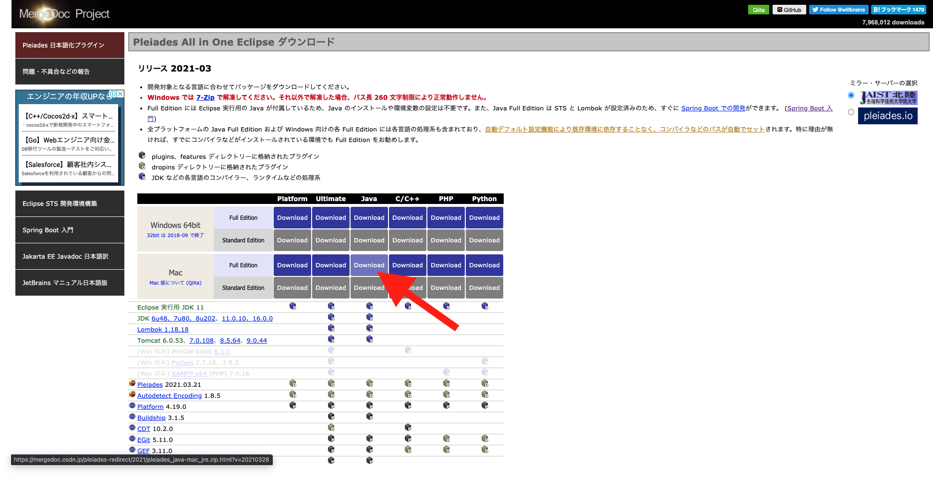Screen dimensions: 933x478
Task: Click Follow @willbrains Twitter button
Action: 839,10
